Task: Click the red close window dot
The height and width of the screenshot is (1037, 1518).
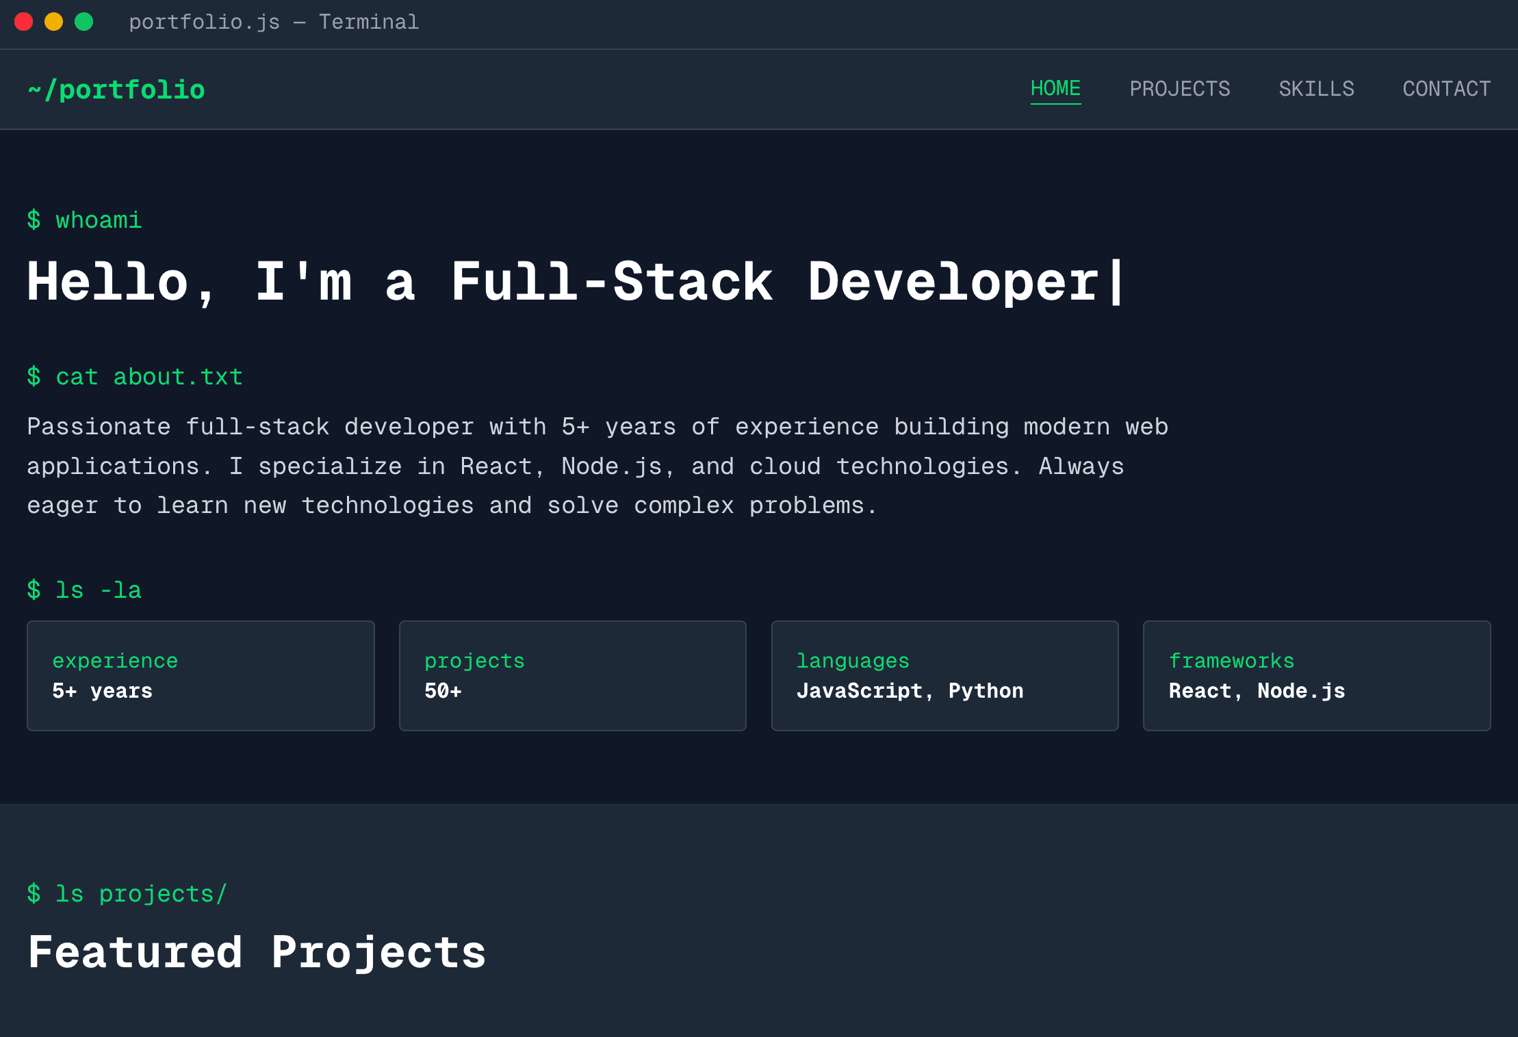Action: pos(24,22)
